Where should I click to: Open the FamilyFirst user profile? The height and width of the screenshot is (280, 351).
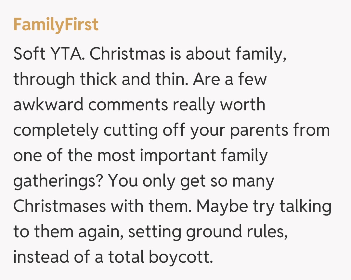[56, 25]
